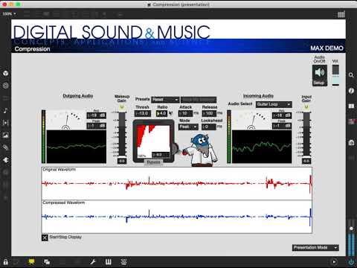Open the striped grid icon in right sidebar
This screenshot has width=357, height=268.
pos(351,121)
